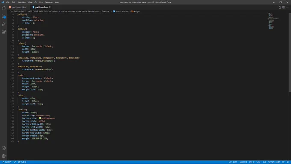Click the cuisine-pathweb breadcrumb segment
291x164 pixels.
[68, 12]
